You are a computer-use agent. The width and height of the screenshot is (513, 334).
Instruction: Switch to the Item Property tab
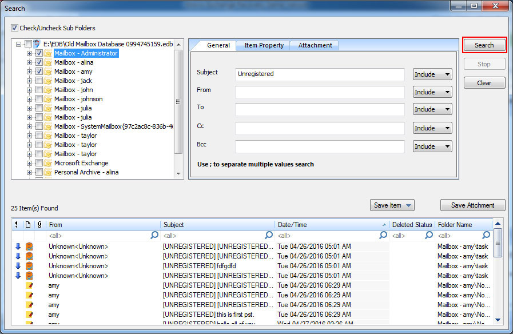[264, 45]
